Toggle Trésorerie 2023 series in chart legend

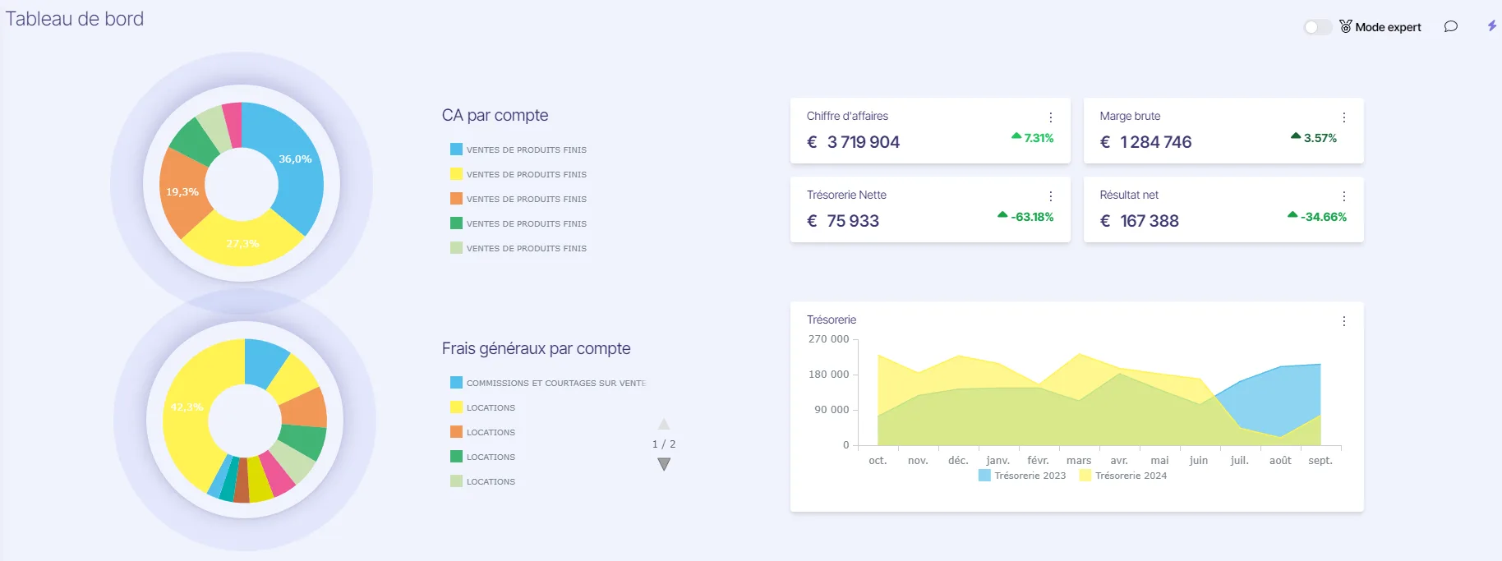tap(1022, 476)
